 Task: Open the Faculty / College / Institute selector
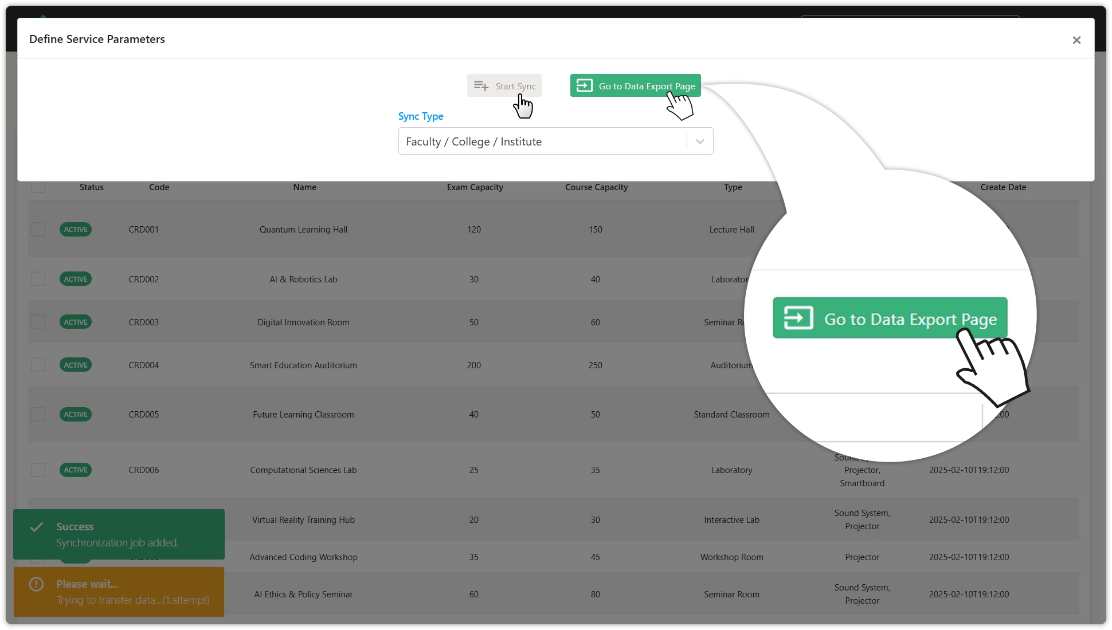(x=542, y=141)
